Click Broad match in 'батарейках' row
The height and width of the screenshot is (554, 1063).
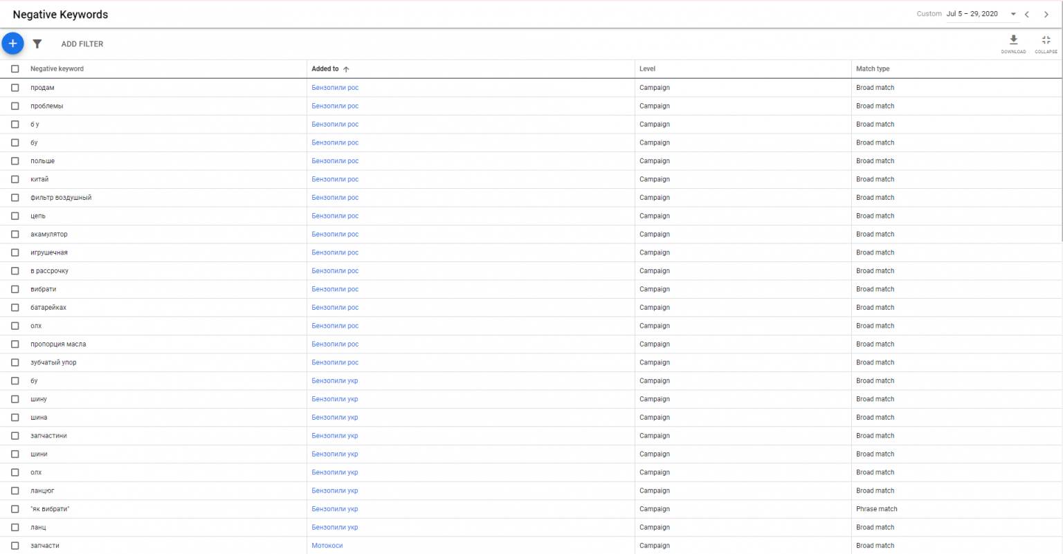pyautogui.click(x=875, y=308)
